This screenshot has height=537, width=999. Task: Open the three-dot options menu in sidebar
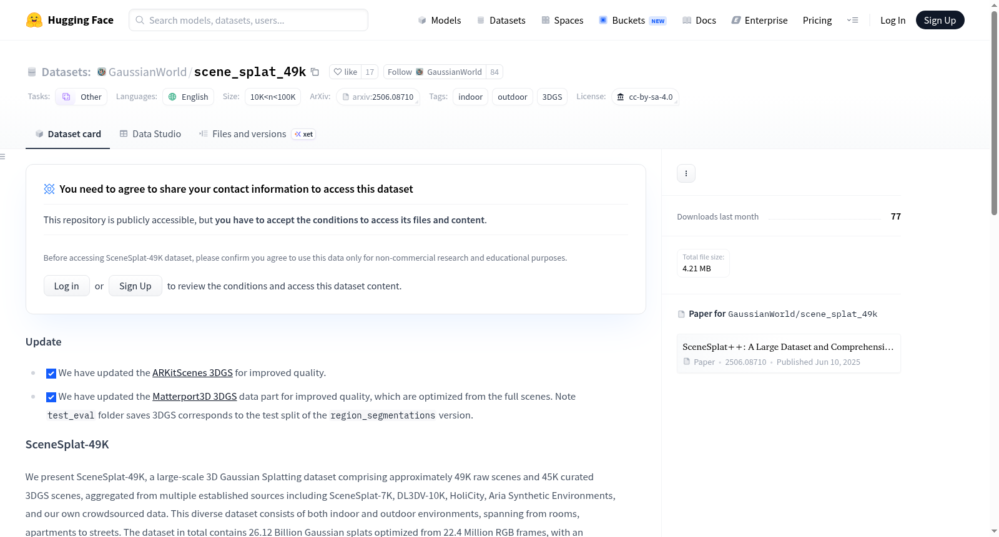(686, 173)
